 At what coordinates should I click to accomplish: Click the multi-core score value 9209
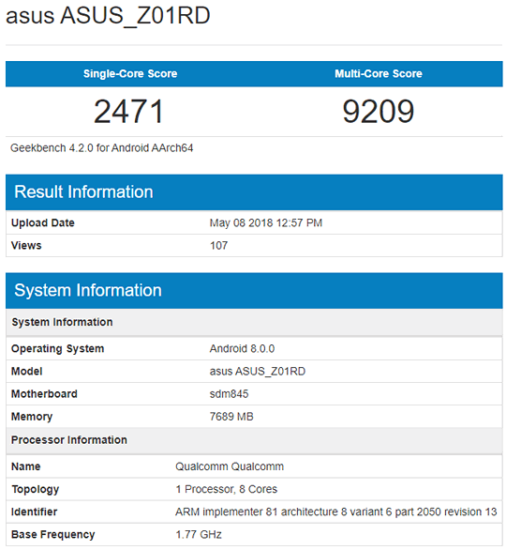379,112
